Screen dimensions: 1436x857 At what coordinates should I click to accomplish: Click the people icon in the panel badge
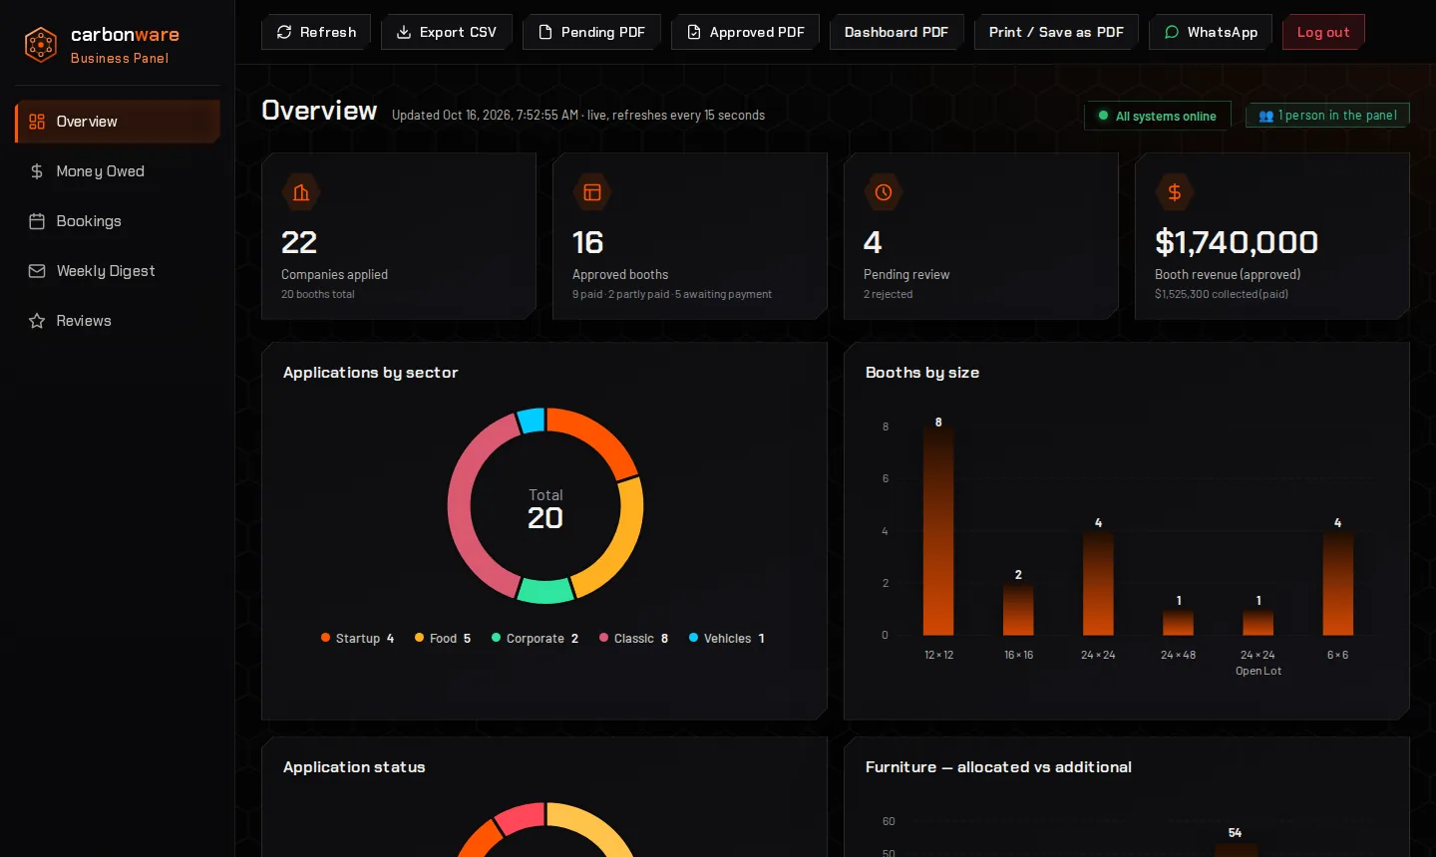1266,117
